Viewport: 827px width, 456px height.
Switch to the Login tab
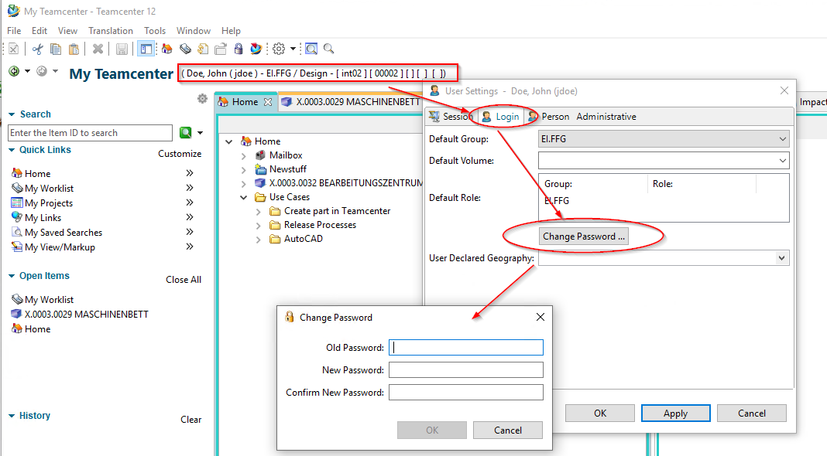click(x=500, y=117)
